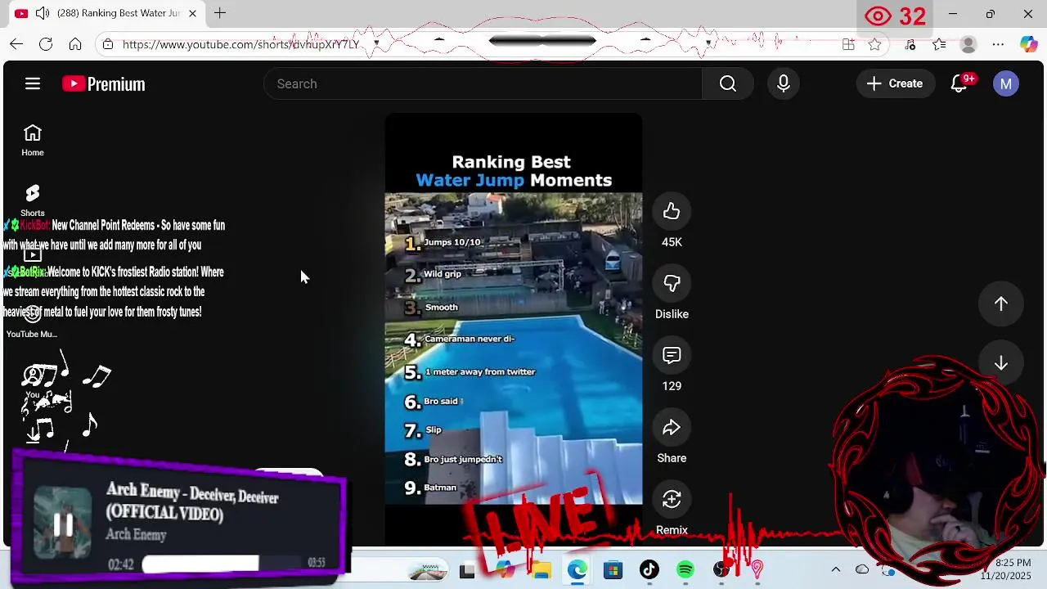
Task: Open OneDrive cloud tray icon
Action: point(862,569)
